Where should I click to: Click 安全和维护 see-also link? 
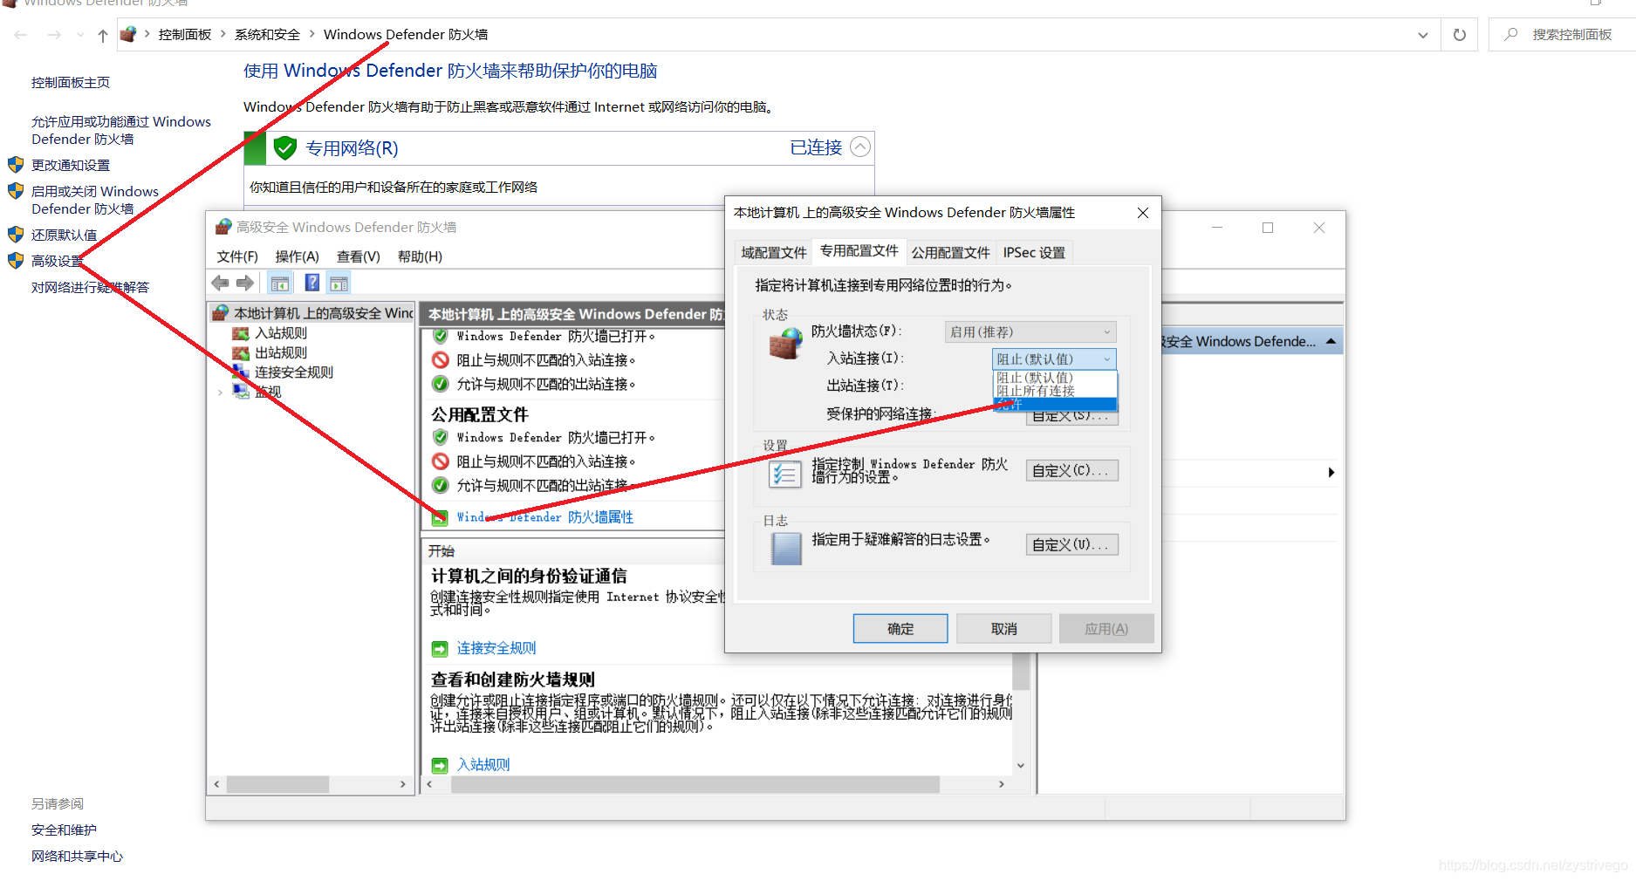pos(64,830)
